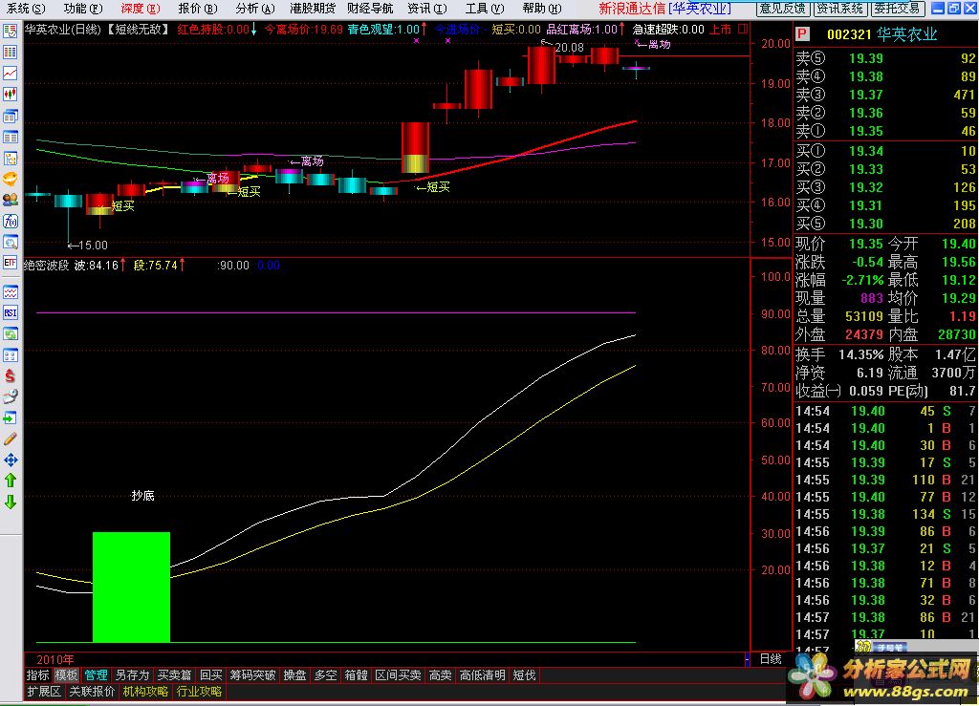Select the 回买 template tab
This screenshot has width=979, height=706.
211,674
